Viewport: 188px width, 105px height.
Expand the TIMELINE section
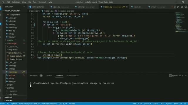click(15, 100)
